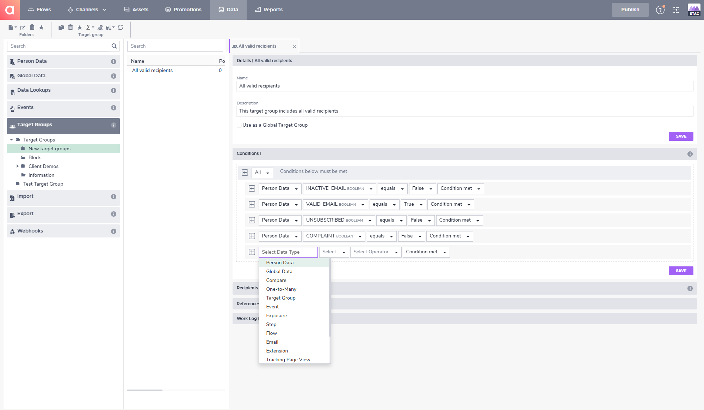The height and width of the screenshot is (410, 704).
Task: Open the new folder creation icon
Action: (11, 27)
